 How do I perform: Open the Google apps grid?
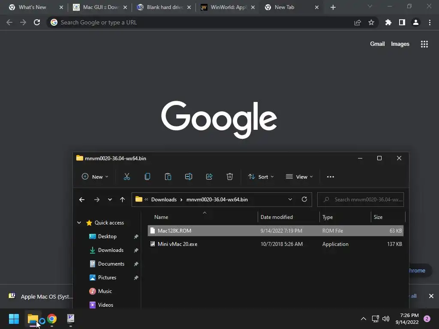click(424, 44)
